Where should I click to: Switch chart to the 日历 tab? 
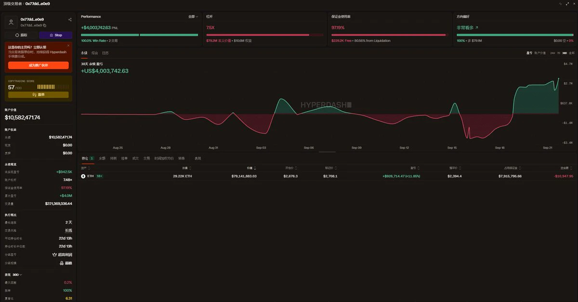tap(105, 53)
